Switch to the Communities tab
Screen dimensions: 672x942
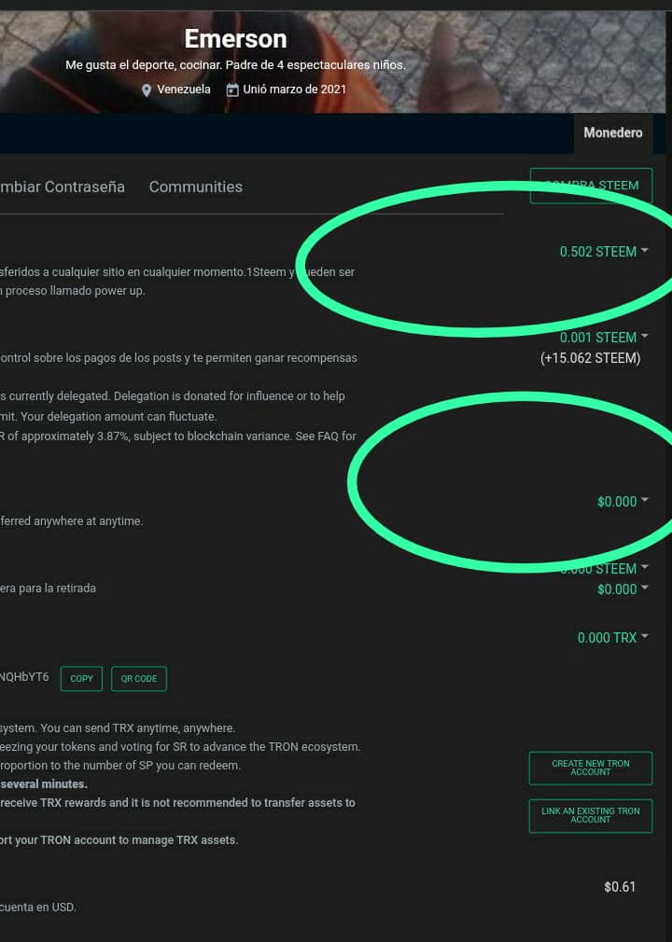click(196, 187)
